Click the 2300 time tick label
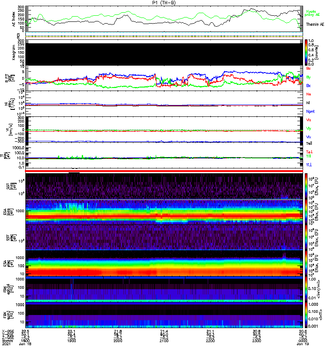 [x=257, y=341]
